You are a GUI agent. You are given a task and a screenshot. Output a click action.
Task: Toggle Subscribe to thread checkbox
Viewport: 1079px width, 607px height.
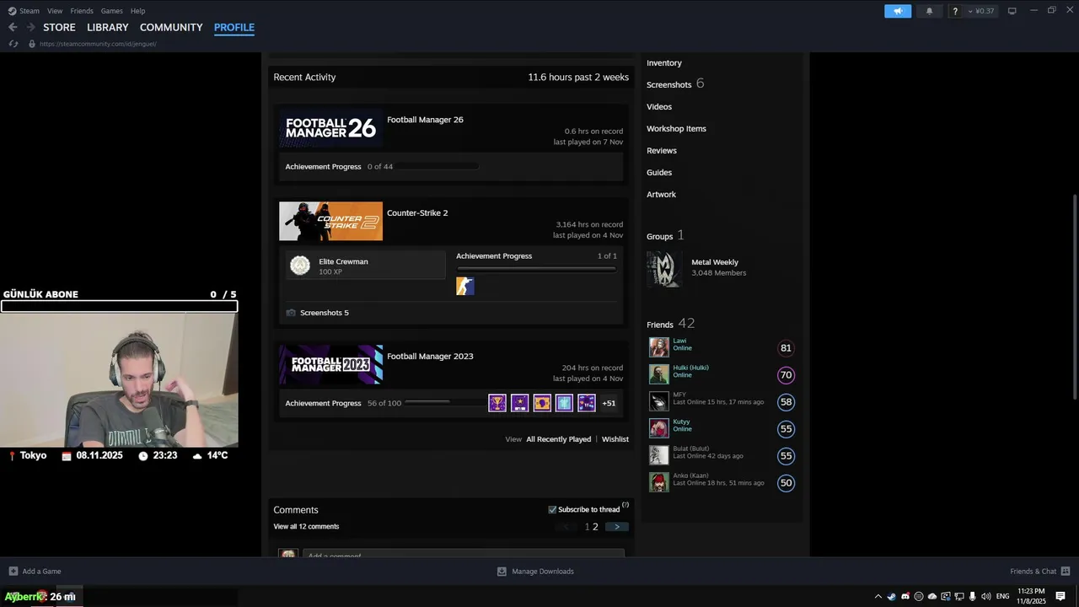click(552, 509)
